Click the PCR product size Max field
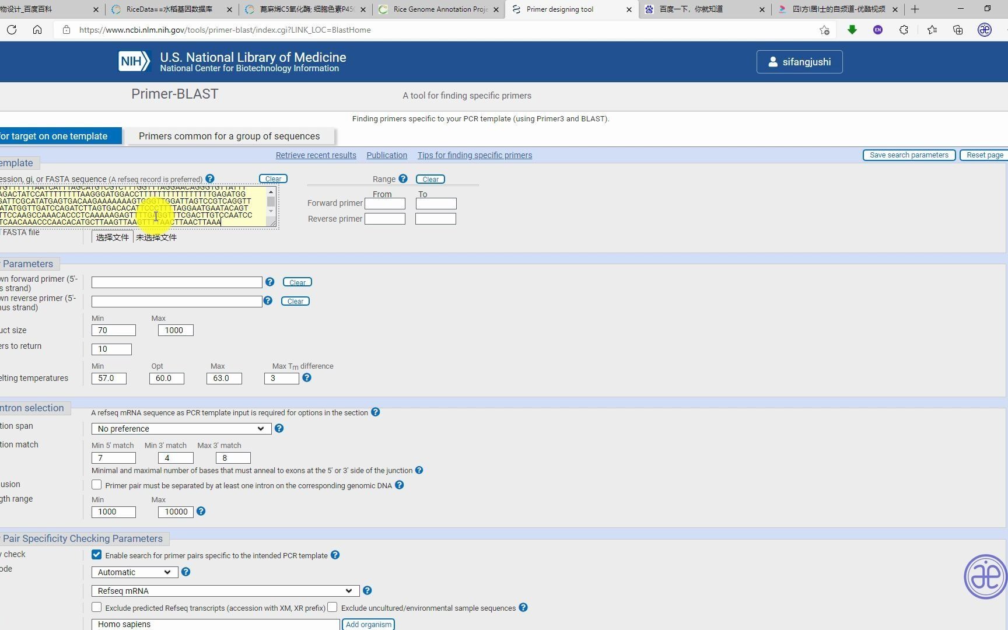Screen dimensions: 1008x630 click(x=176, y=330)
